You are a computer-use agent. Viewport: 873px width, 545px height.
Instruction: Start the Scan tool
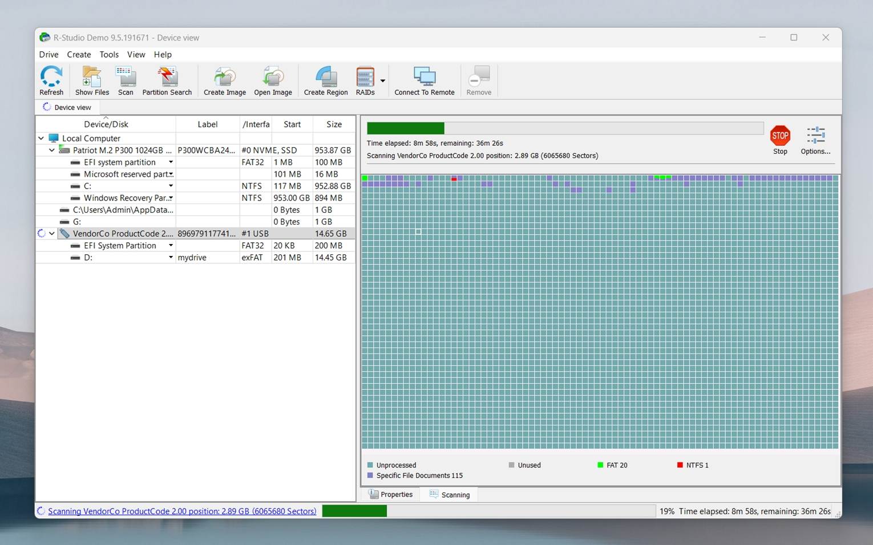coord(126,80)
